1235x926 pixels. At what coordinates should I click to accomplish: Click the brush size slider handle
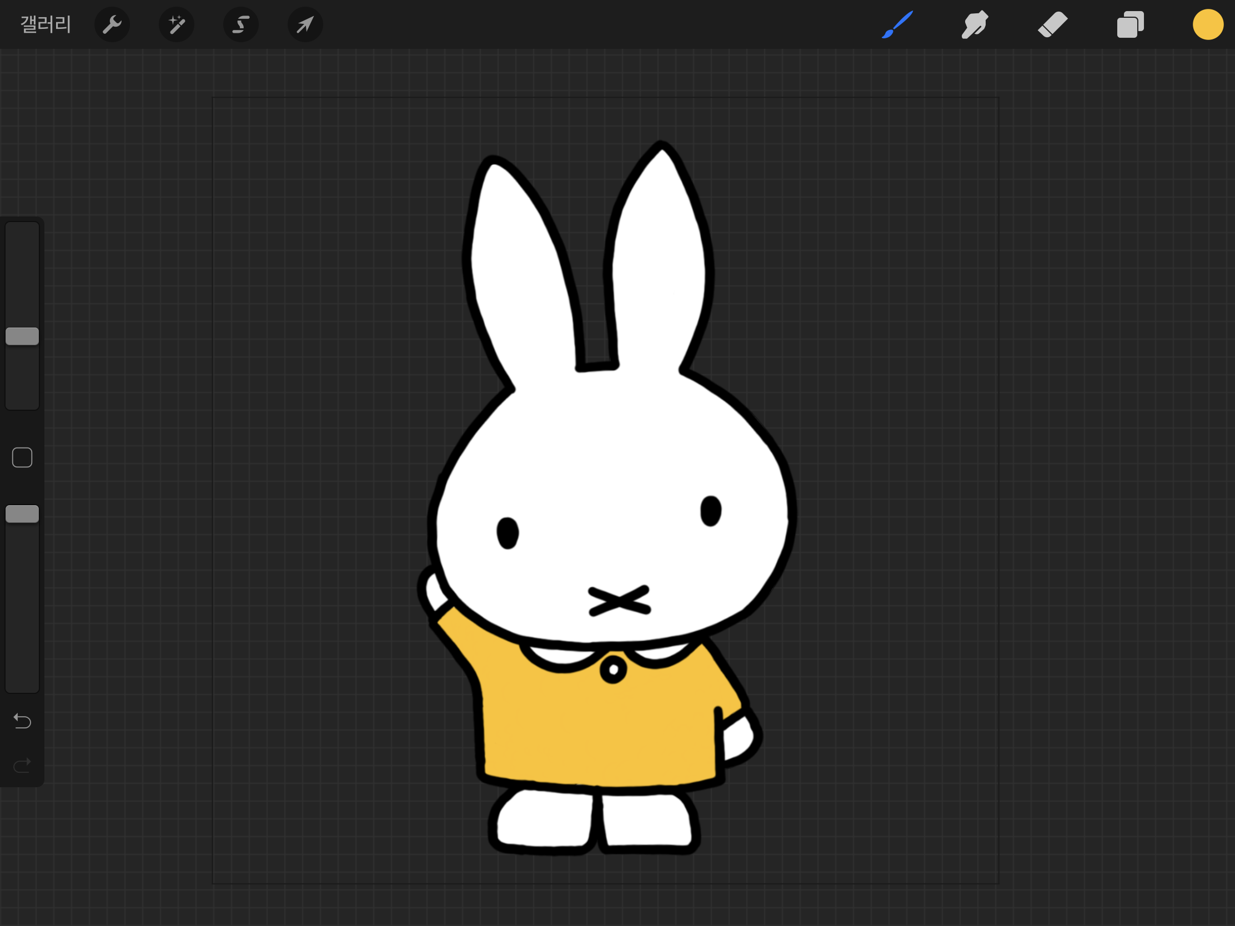tap(22, 336)
